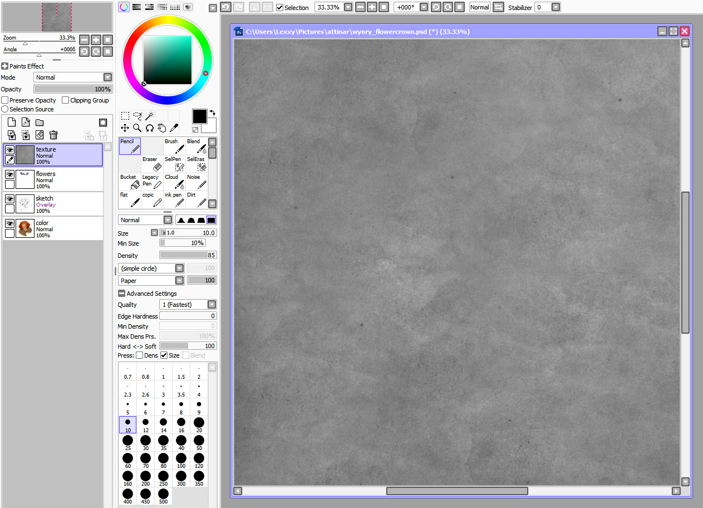Viewport: 703px width, 508px height.
Task: Collapse the Advanced Settings section
Action: [121, 294]
